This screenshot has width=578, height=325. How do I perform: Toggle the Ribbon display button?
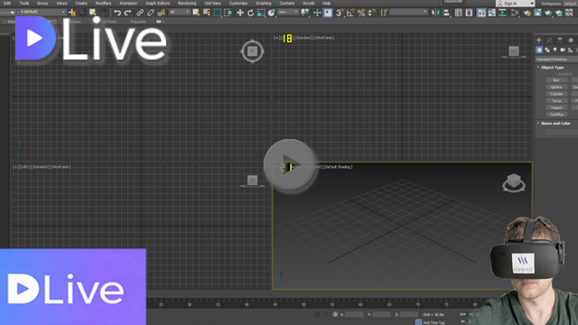pyautogui.click(x=481, y=13)
